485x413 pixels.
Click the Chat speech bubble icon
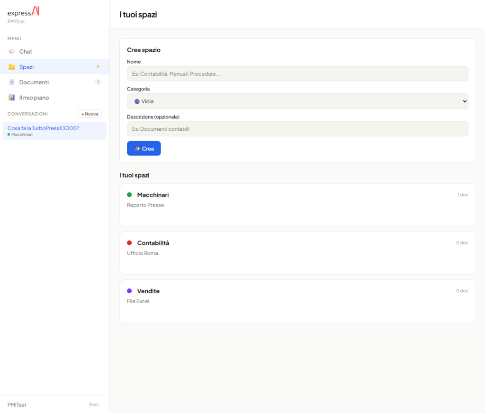(12, 52)
